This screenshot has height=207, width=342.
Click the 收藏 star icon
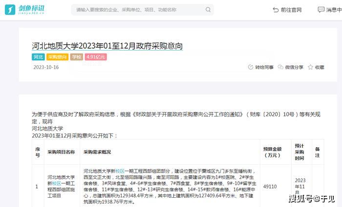(310, 67)
